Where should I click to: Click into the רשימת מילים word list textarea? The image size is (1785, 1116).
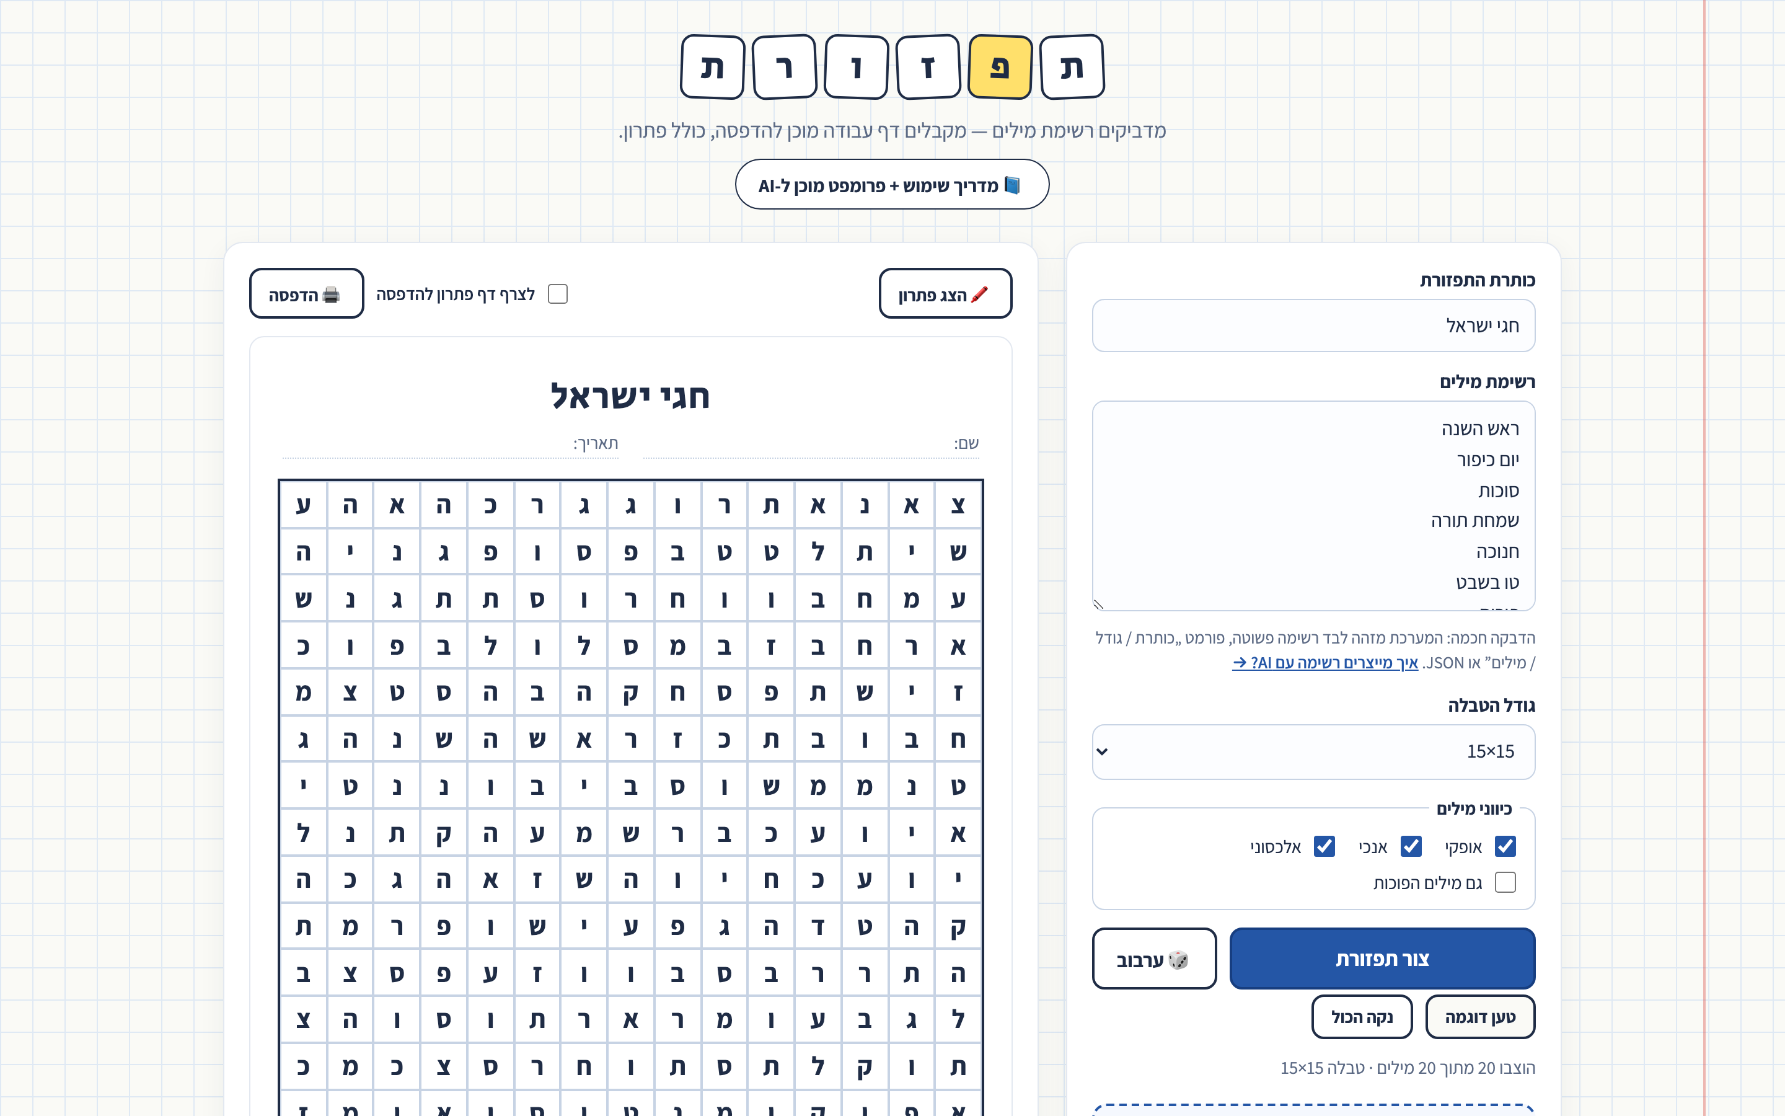pos(1313,505)
